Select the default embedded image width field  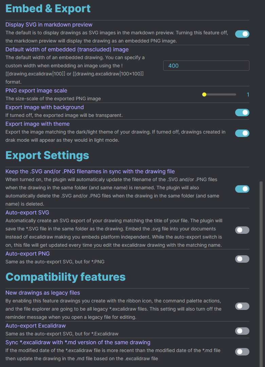coord(206,65)
